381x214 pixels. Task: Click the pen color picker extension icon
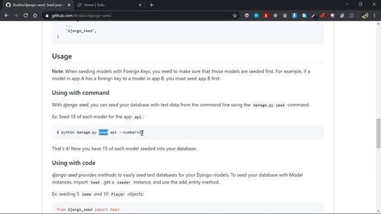[x=314, y=16]
